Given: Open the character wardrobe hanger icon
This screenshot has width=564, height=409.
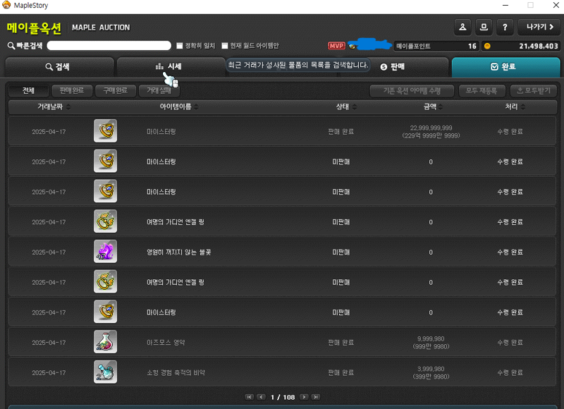Looking at the screenshot, I should [462, 27].
